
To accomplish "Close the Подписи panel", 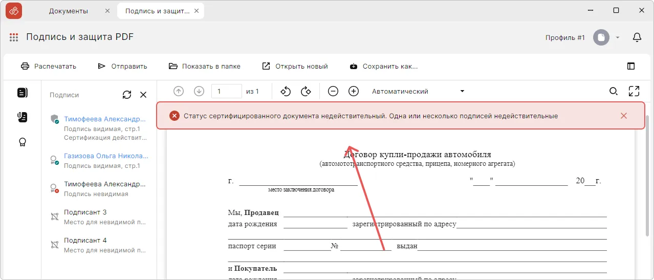I will pos(143,95).
